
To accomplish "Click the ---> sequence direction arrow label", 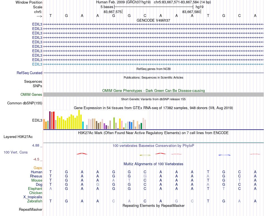I will [x=39, y=16].
